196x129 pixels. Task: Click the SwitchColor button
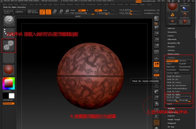pyautogui.click(x=8, y=100)
